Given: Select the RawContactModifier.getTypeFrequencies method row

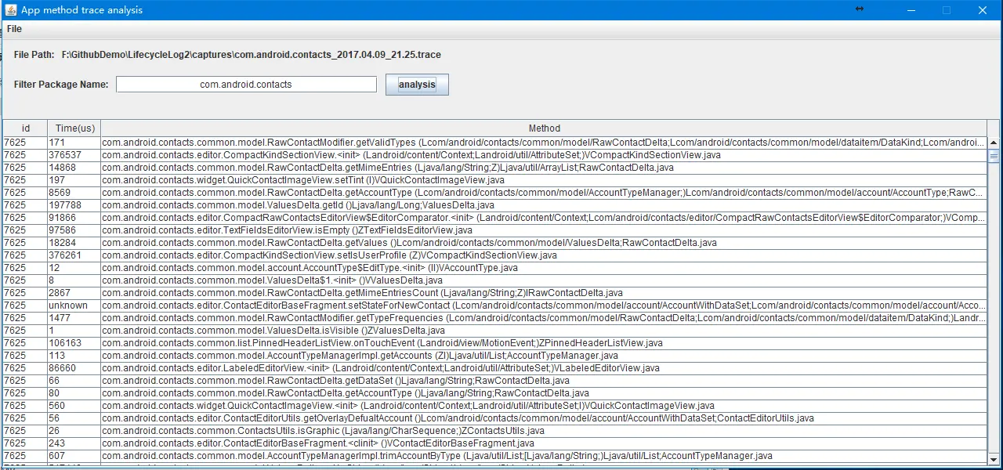Looking at the screenshot, I should pyautogui.click(x=544, y=318).
